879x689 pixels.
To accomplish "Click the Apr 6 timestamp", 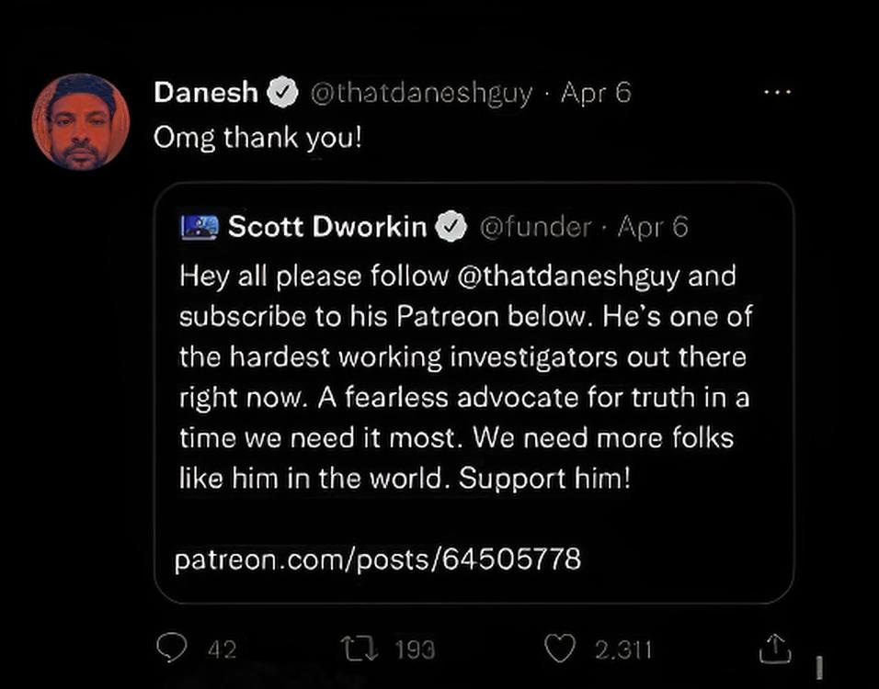I will pos(596,92).
